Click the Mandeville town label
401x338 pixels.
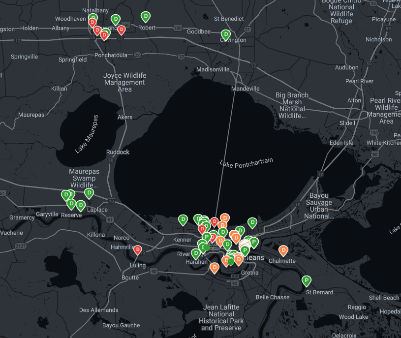[246, 89]
